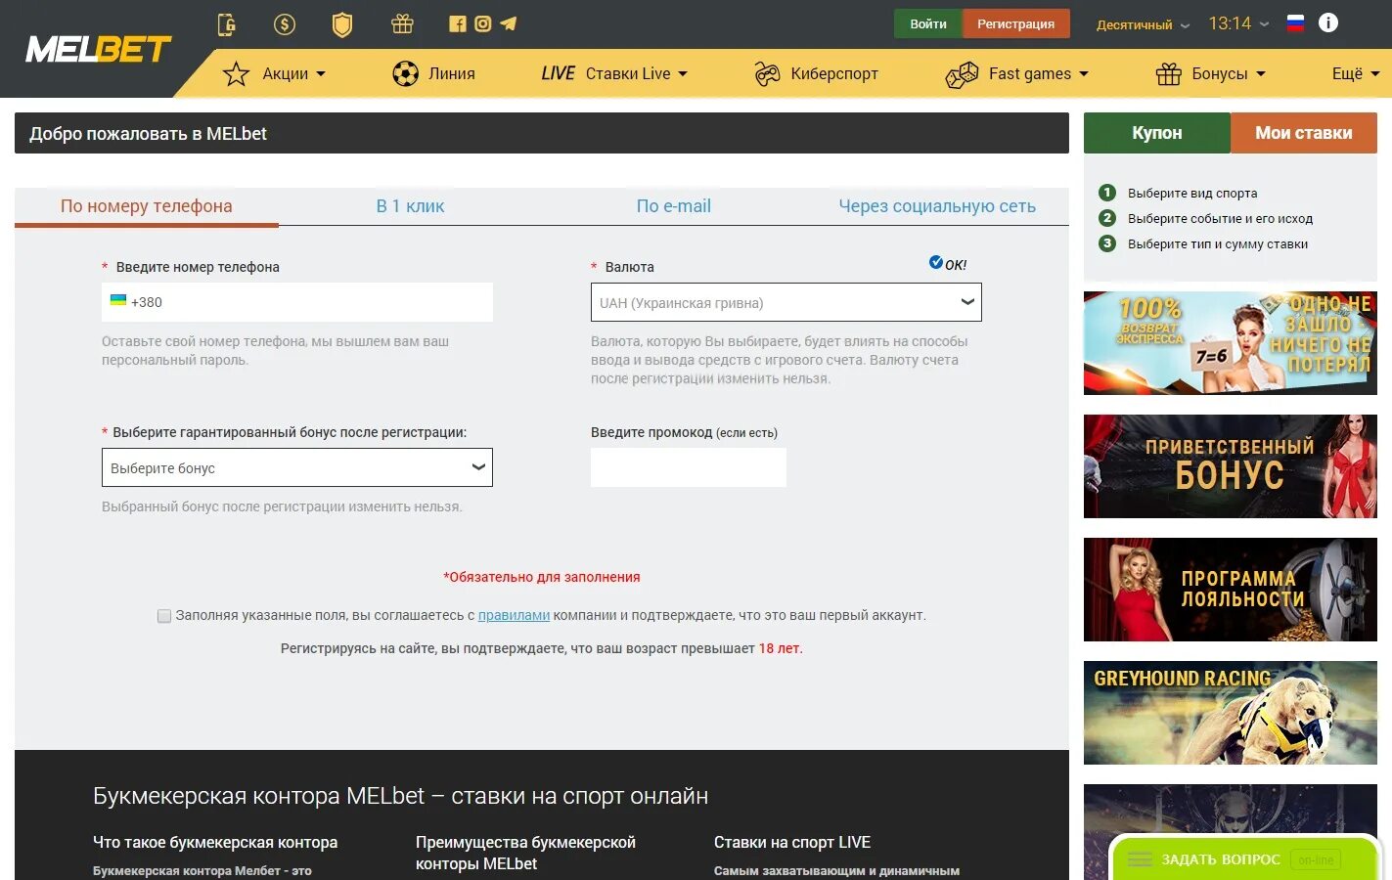Click the Выберите тип и сумму ставки text
1392x880 pixels.
(x=1218, y=244)
